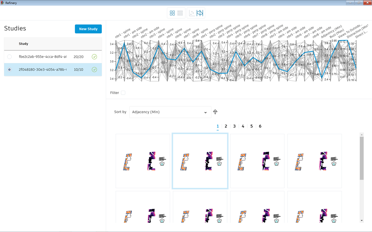Switch to list view of designs
Screen dimensions: 372x232
(x=180, y=13)
